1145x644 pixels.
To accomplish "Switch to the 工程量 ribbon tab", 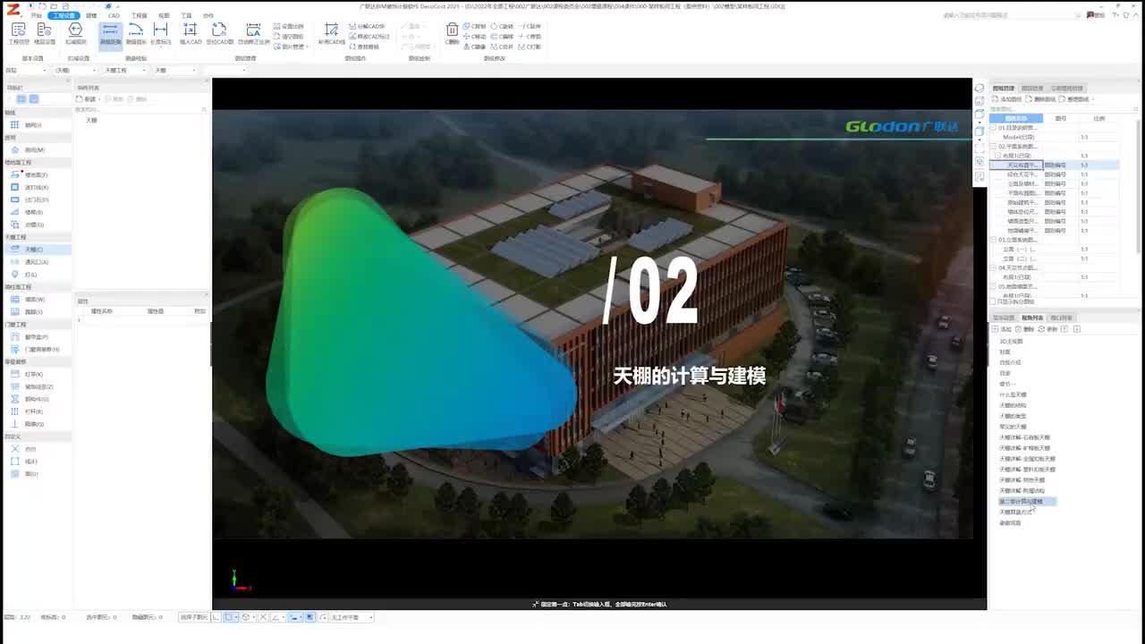I will pyautogui.click(x=140, y=16).
